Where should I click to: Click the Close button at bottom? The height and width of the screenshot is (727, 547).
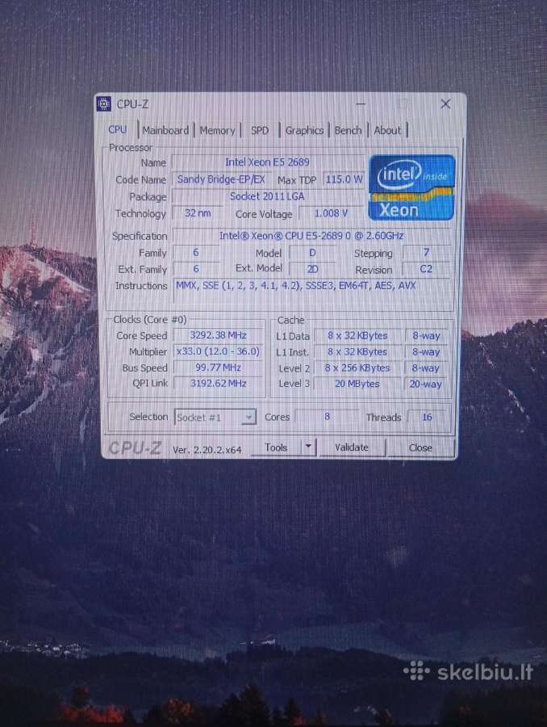coord(420,448)
